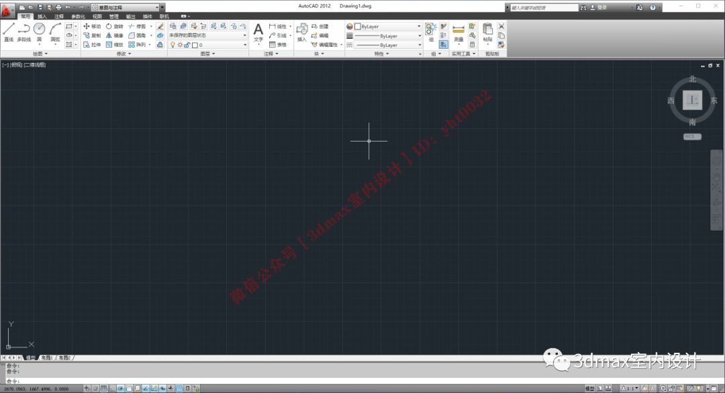
Task: Choose the Trim (修剪) tool
Action: (x=137, y=26)
